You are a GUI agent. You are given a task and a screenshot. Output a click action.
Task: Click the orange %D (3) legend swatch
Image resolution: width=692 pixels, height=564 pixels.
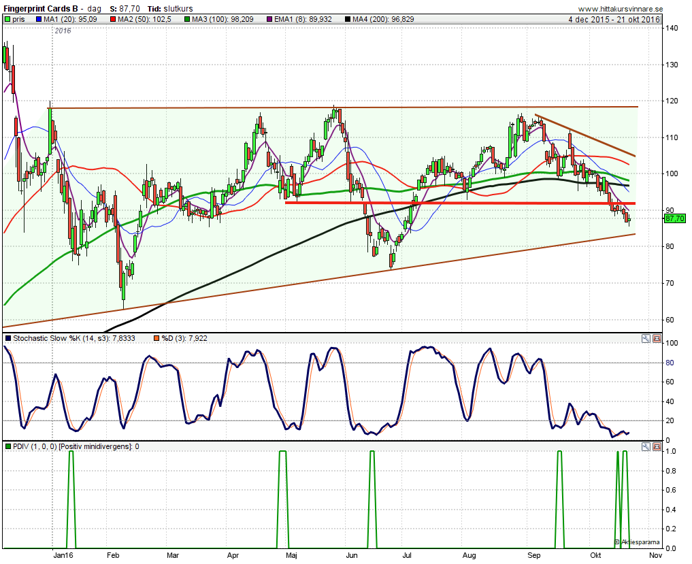(x=156, y=338)
